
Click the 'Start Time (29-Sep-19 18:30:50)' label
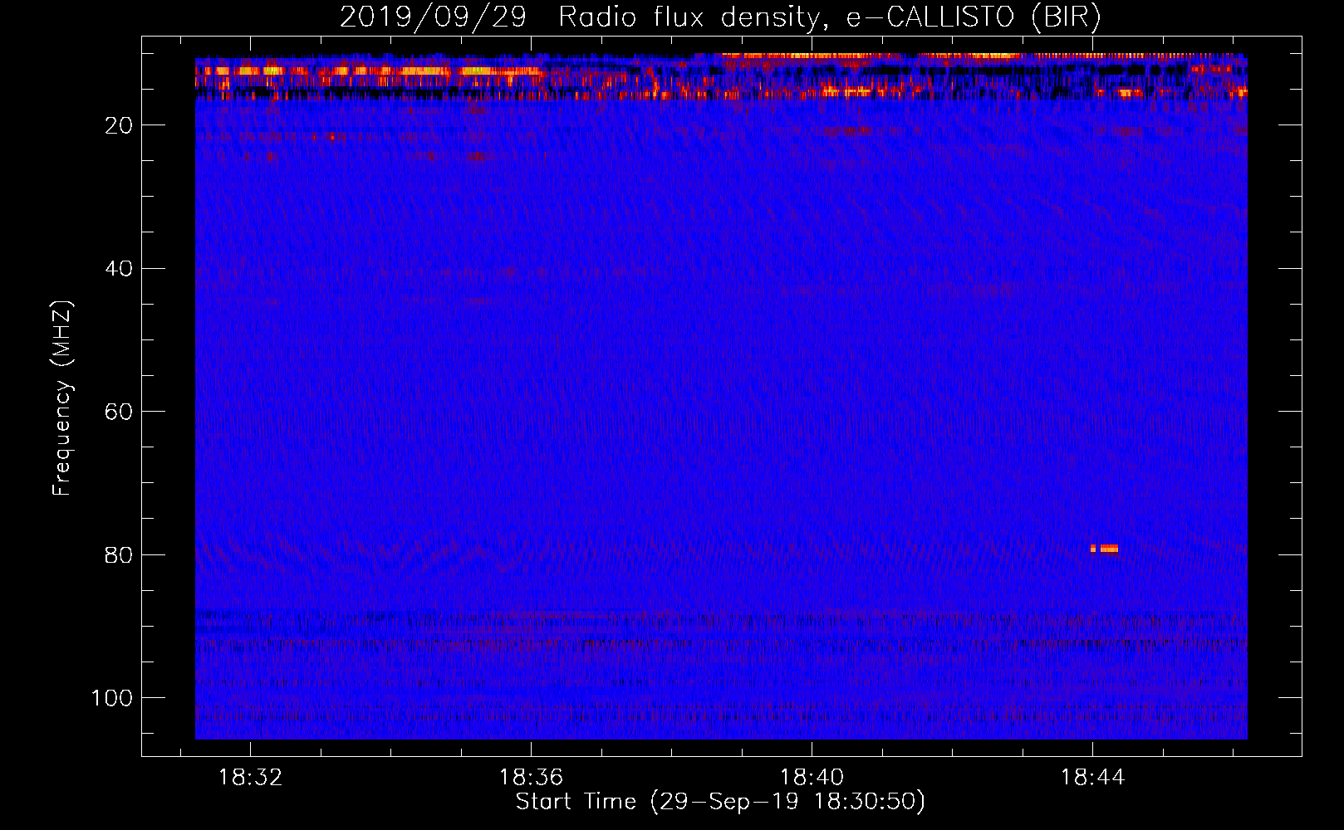[720, 802]
